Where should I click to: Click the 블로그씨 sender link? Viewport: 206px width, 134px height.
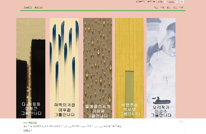coord(31,121)
